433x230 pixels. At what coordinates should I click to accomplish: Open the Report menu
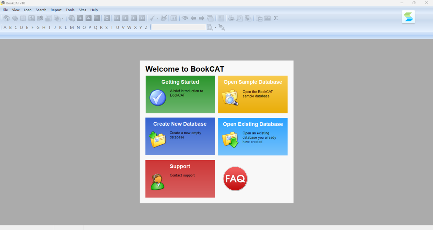pyautogui.click(x=56, y=10)
